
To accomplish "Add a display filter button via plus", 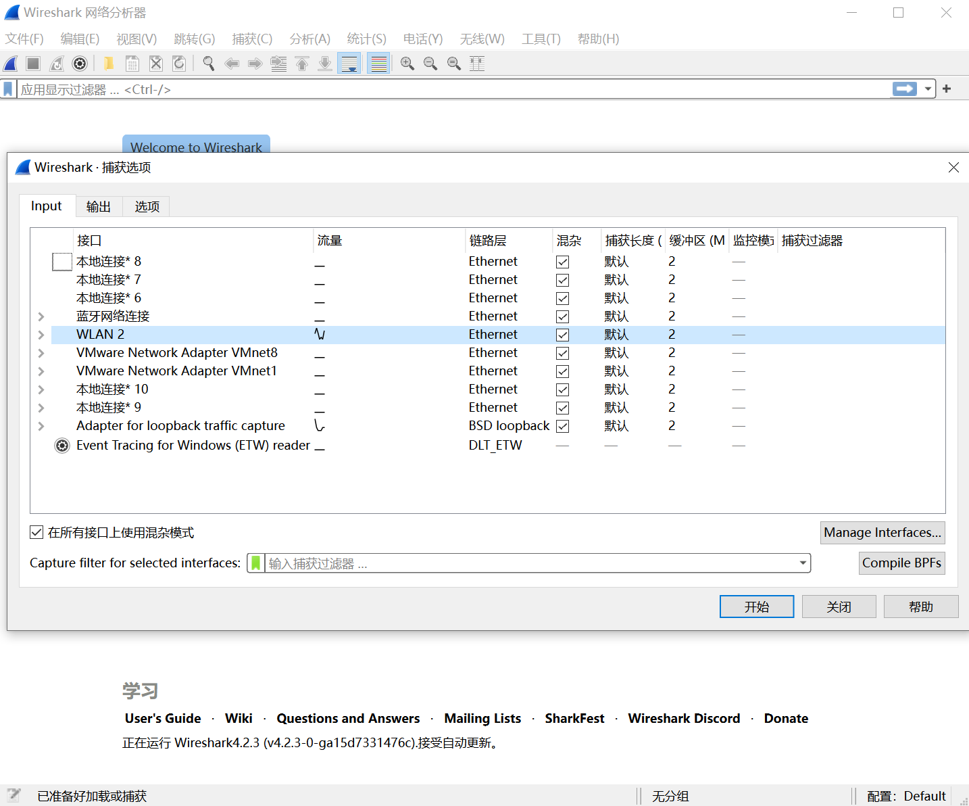I will [x=947, y=89].
